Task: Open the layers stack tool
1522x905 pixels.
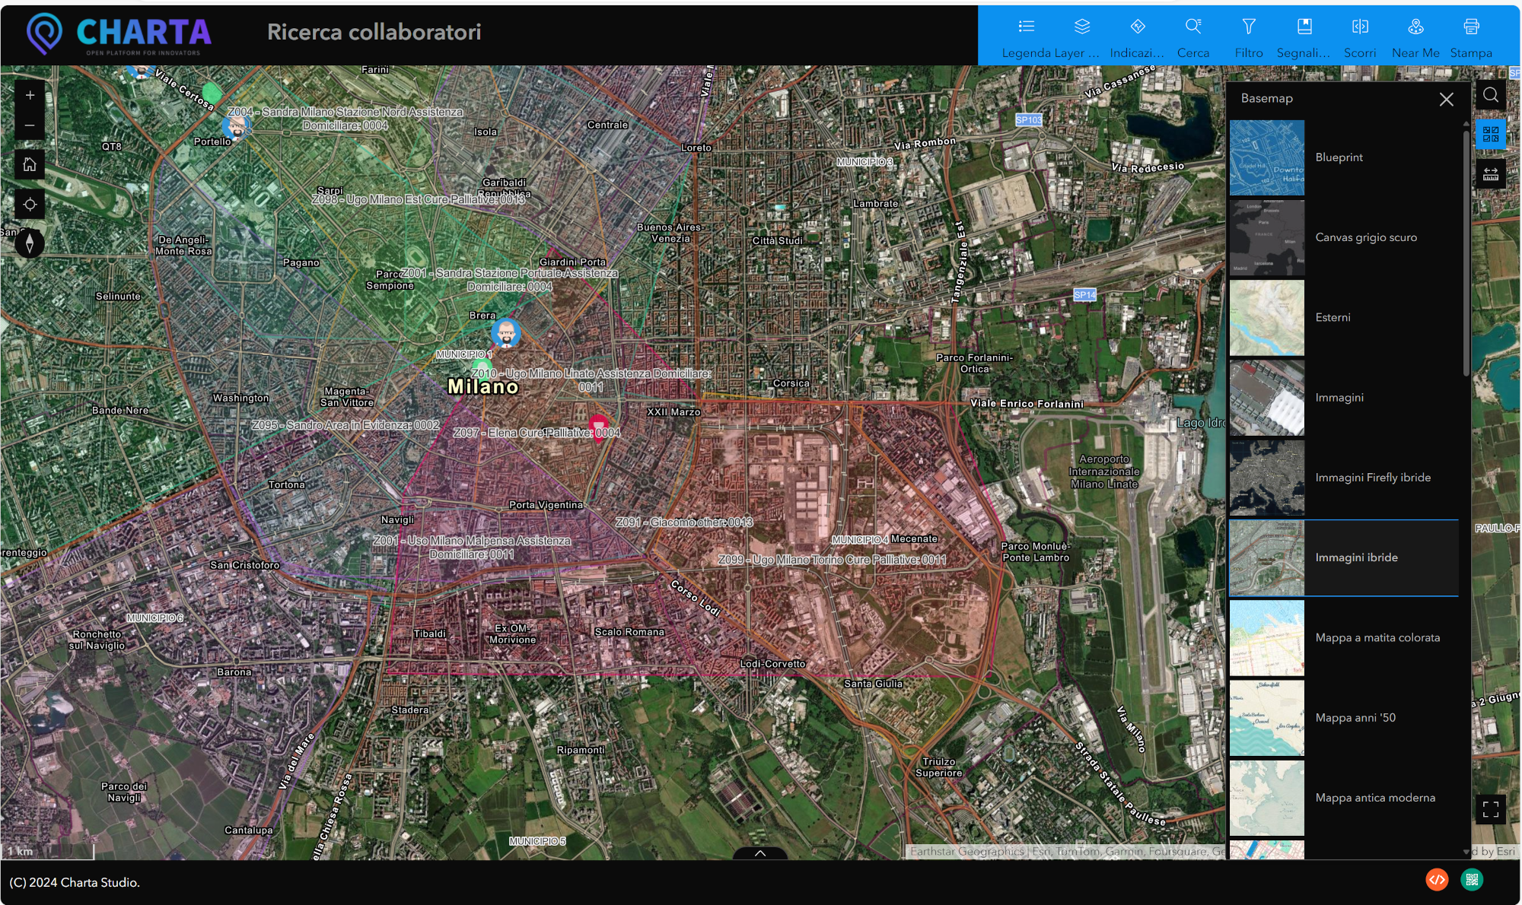Action: [1082, 37]
